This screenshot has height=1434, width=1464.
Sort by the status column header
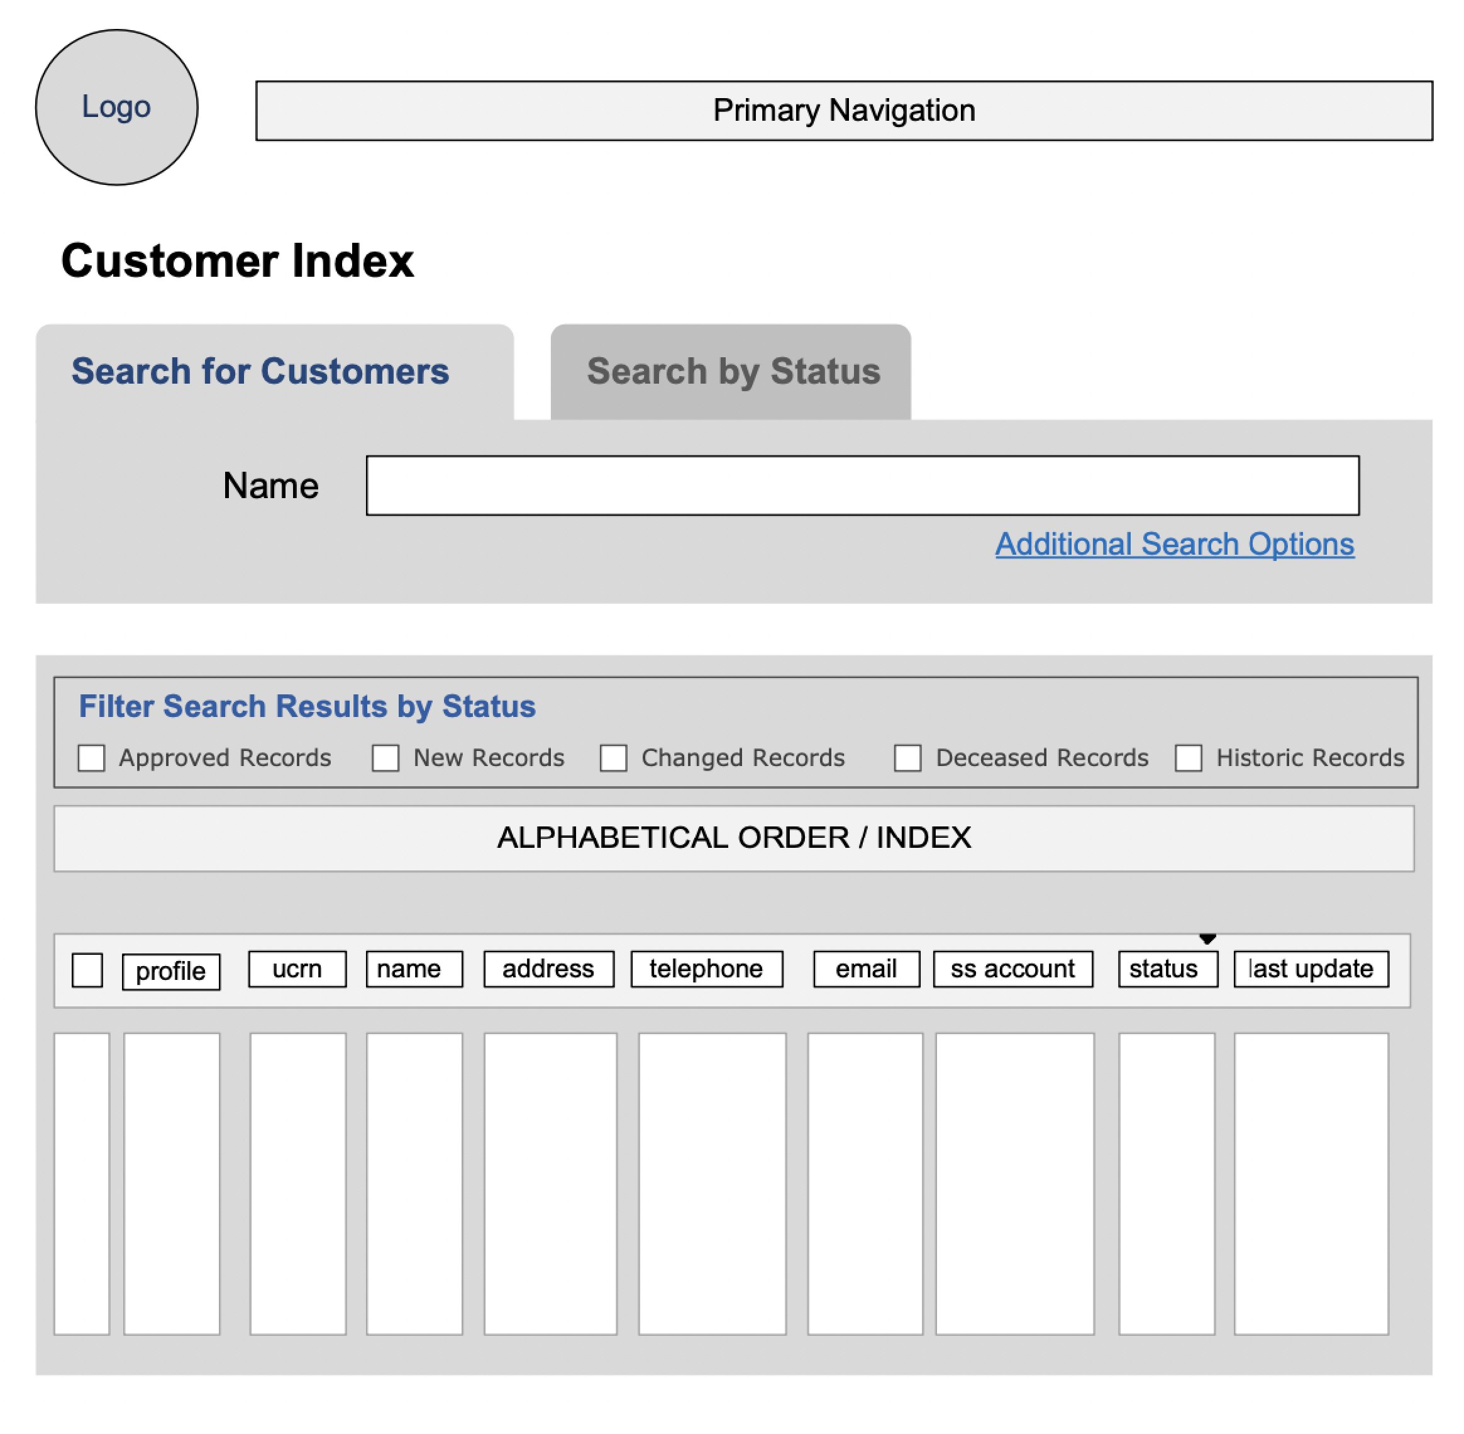click(1168, 969)
